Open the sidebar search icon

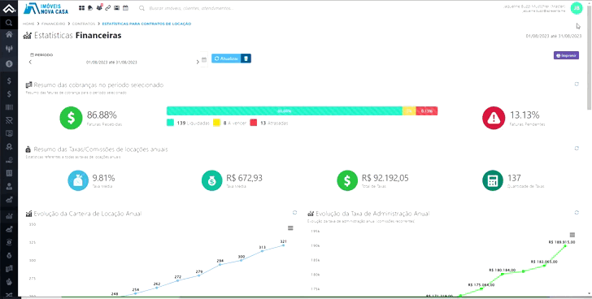tap(9, 23)
